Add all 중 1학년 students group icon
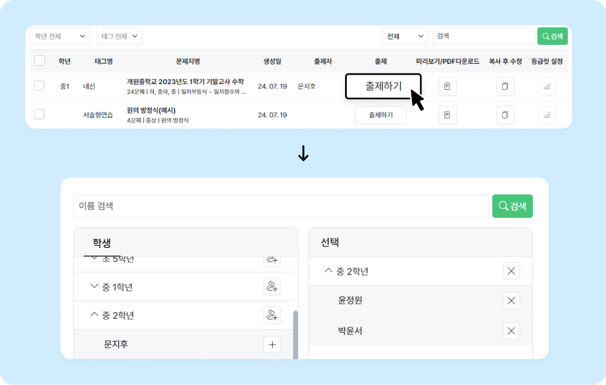The width and height of the screenshot is (606, 385). [x=272, y=287]
